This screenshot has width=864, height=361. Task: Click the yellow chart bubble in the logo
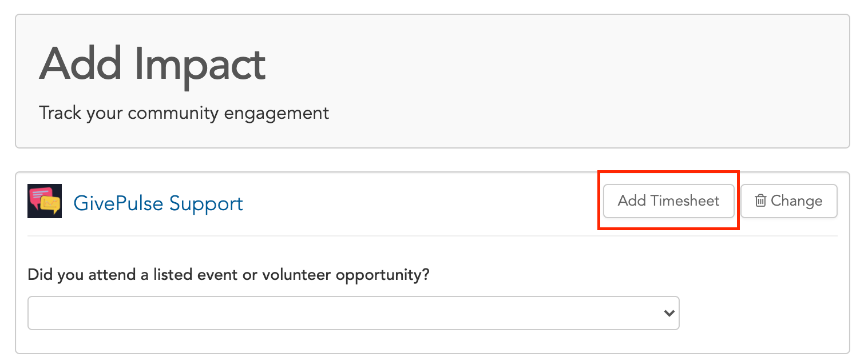click(50, 205)
